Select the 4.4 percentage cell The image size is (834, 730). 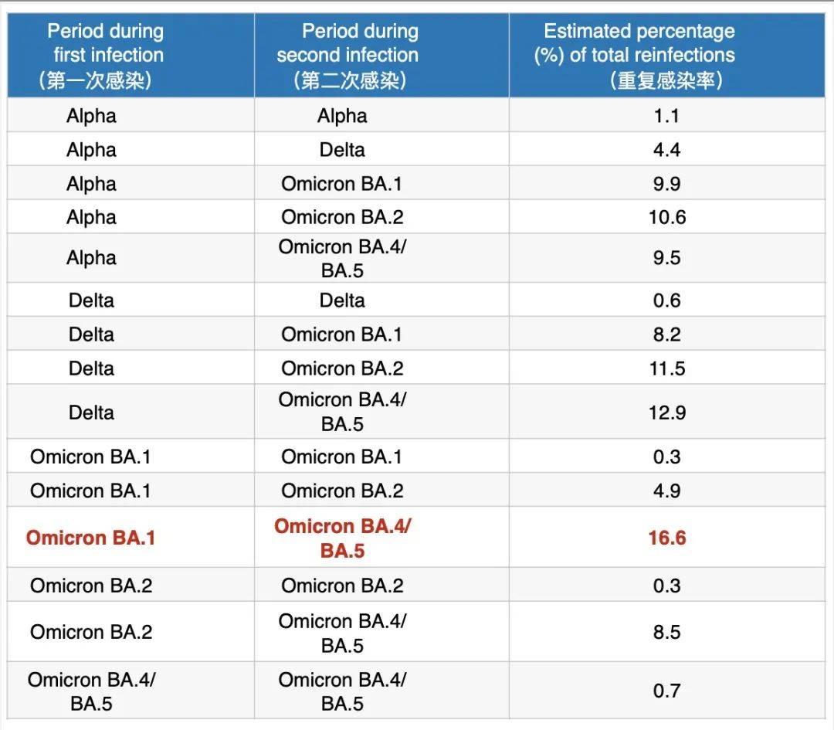[x=666, y=150]
